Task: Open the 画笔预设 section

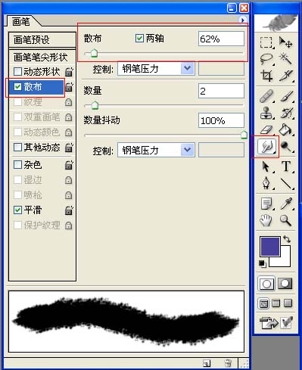Action: pyautogui.click(x=42, y=39)
